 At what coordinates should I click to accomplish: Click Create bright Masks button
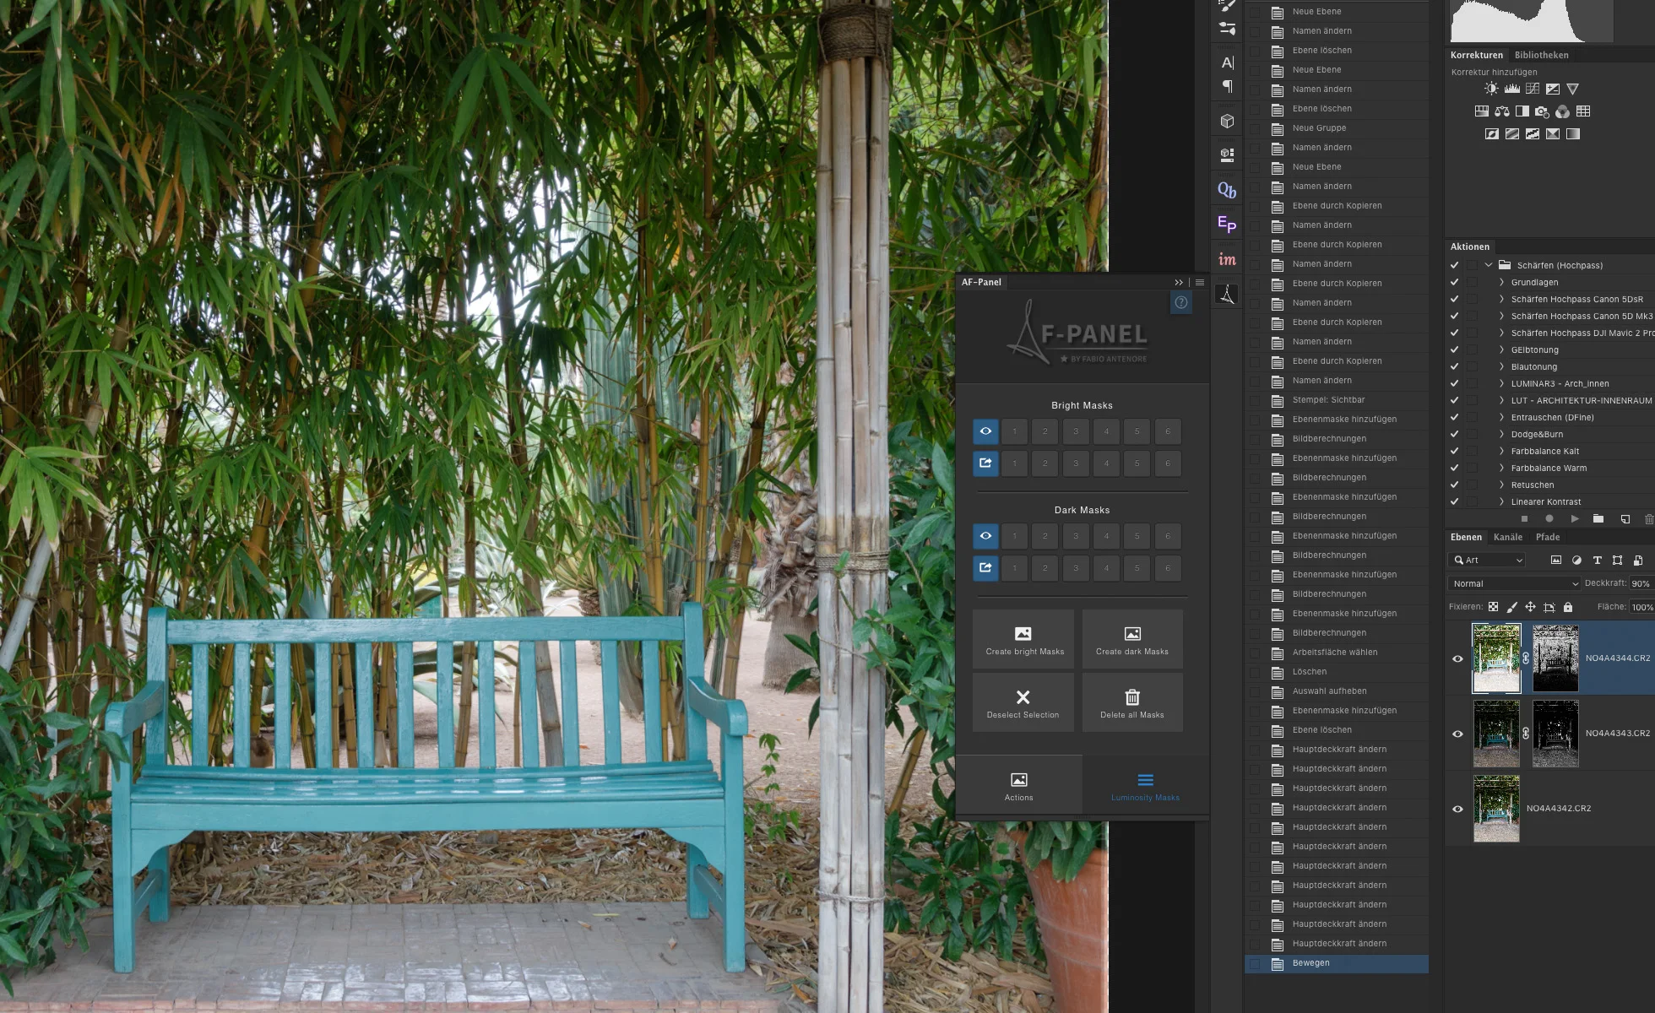pos(1023,640)
